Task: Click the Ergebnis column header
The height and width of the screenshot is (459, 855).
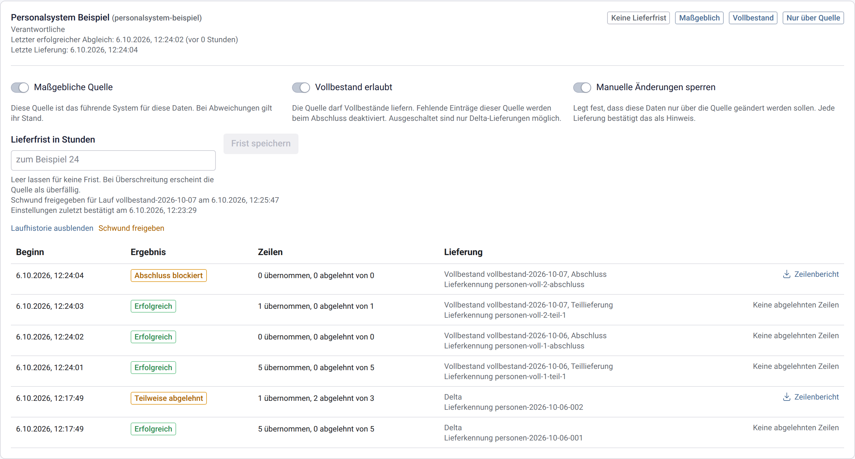Action: [x=148, y=252]
